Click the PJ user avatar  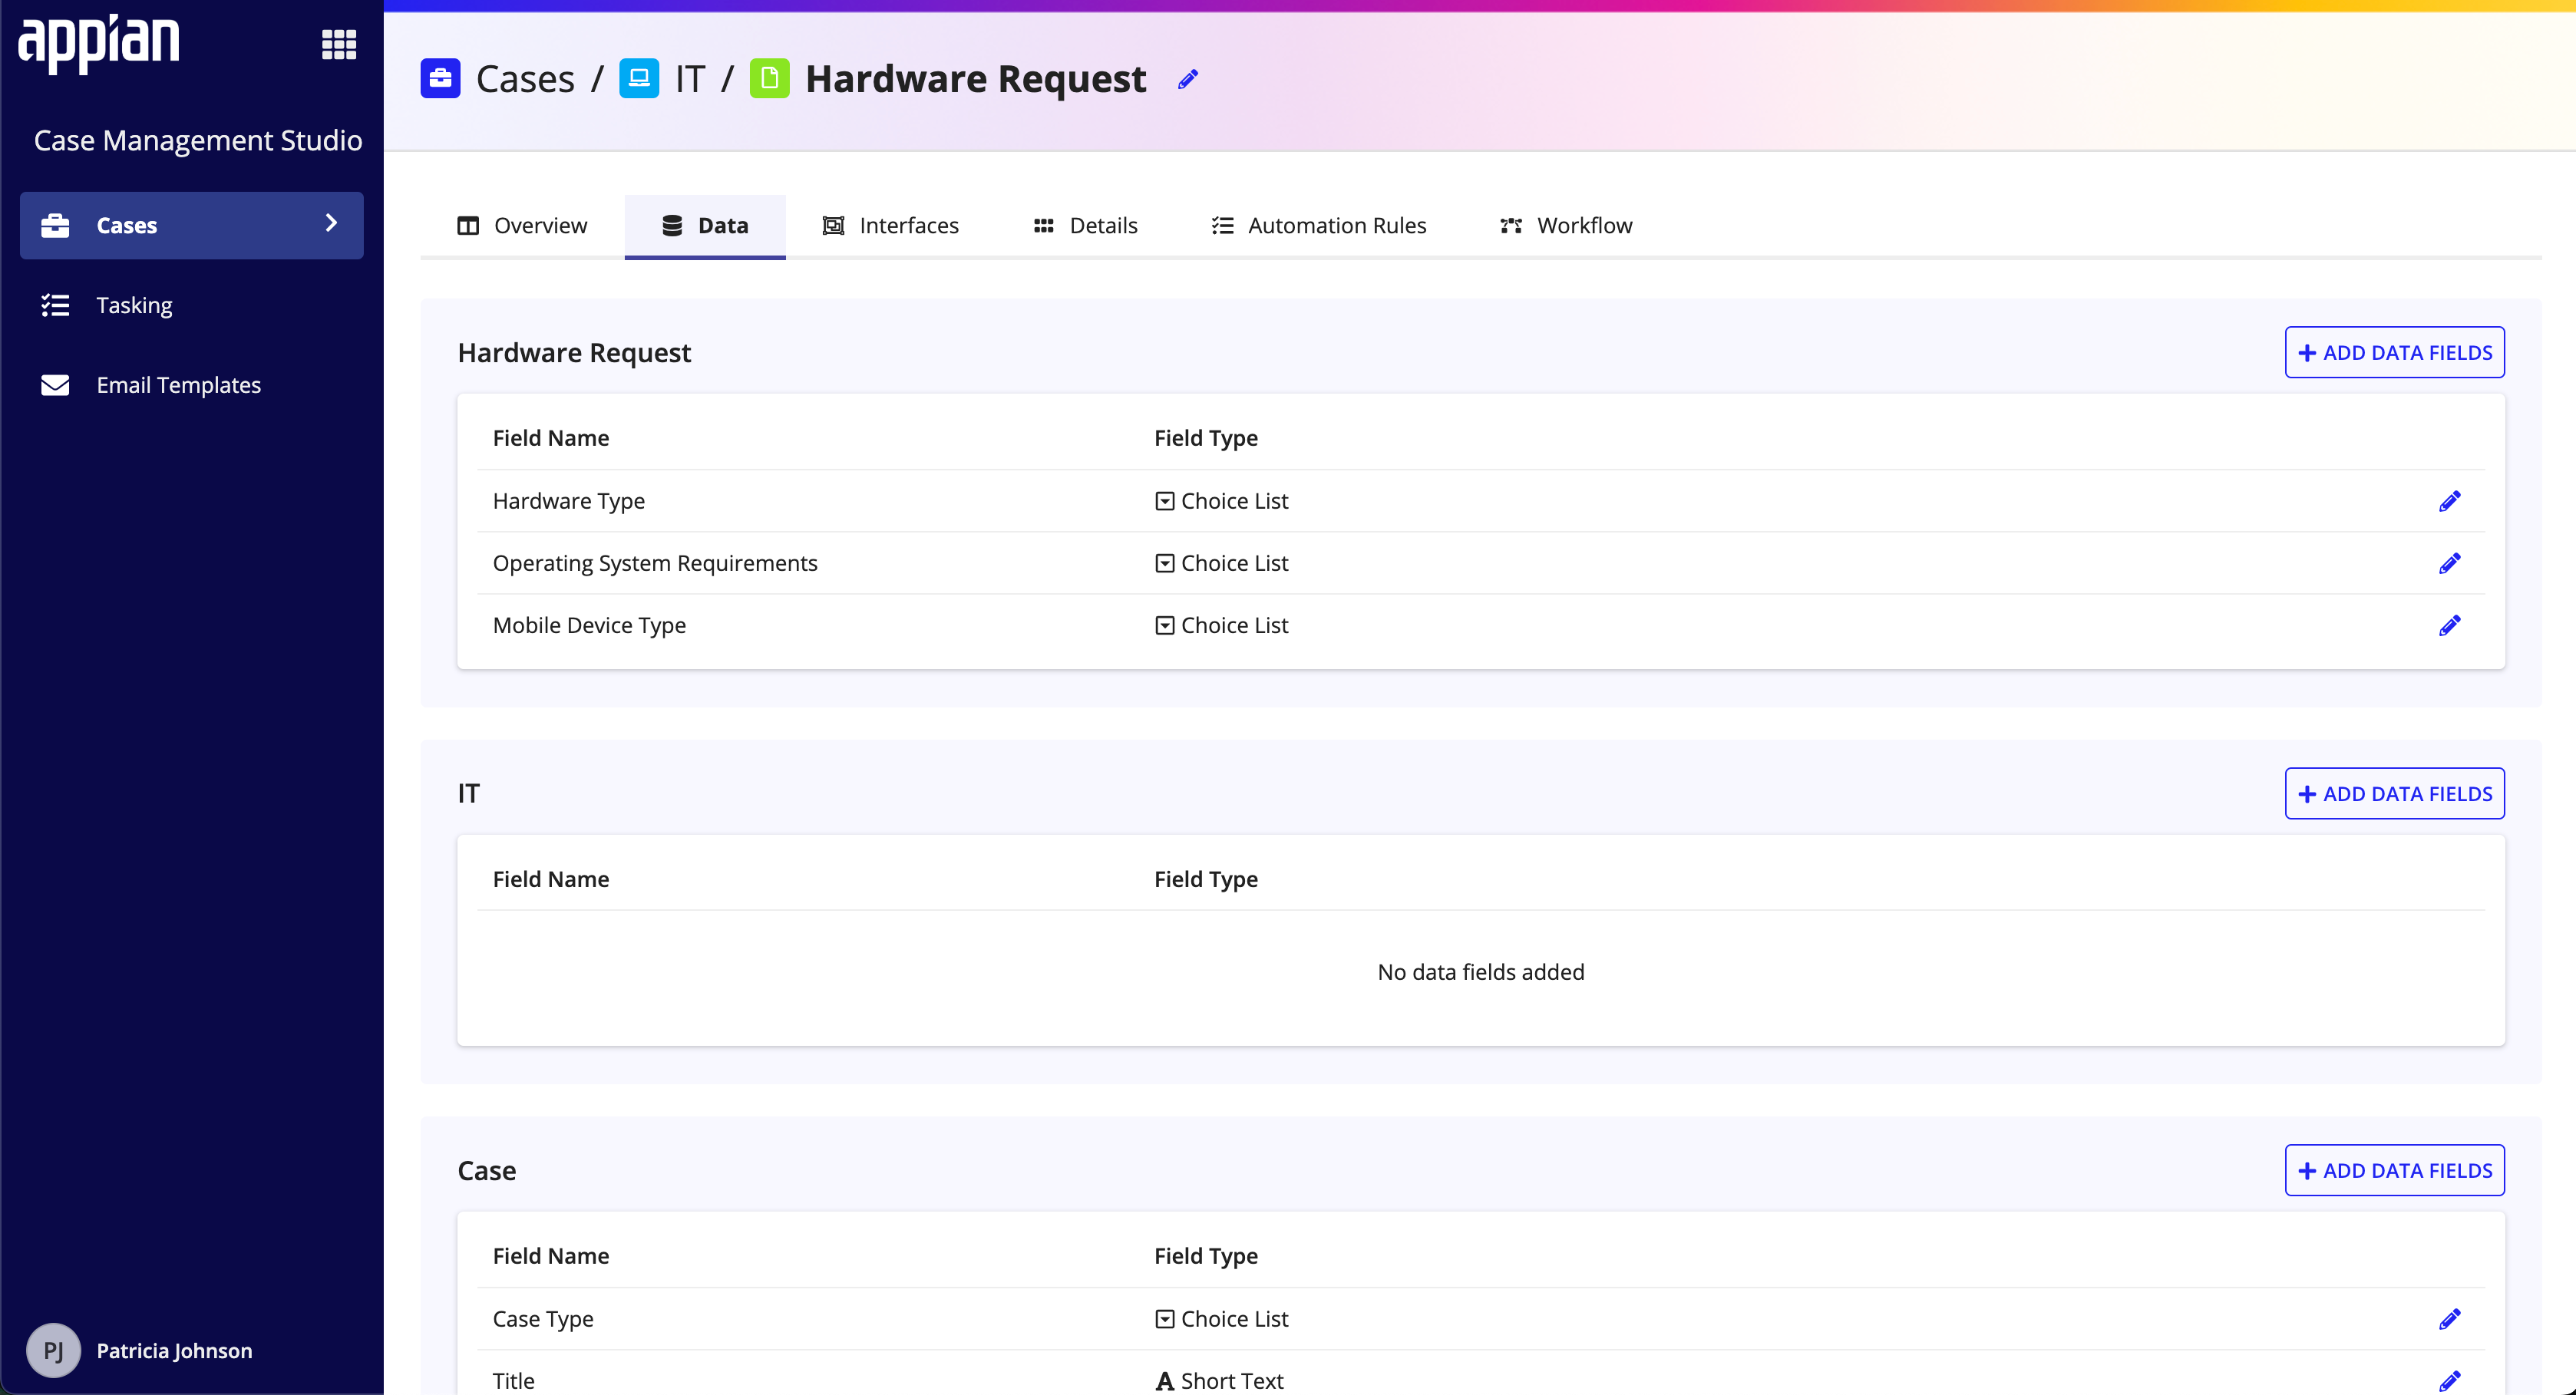(x=53, y=1350)
